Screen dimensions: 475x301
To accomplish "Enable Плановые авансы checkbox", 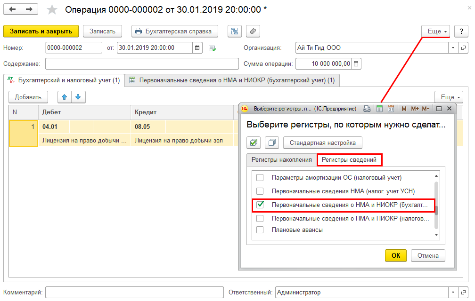I will pos(260,230).
